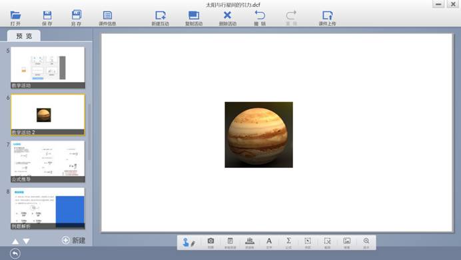Image resolution: width=461 pixels, height=260 pixels.
Task: Click the back arrow circle button
Action: 15,253
